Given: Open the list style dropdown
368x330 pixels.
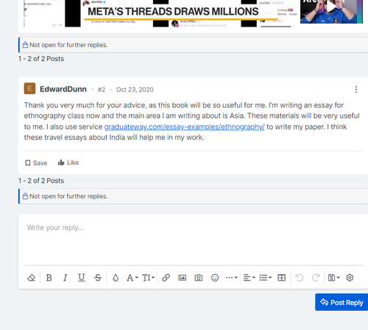Looking at the screenshot, I should click(266, 278).
